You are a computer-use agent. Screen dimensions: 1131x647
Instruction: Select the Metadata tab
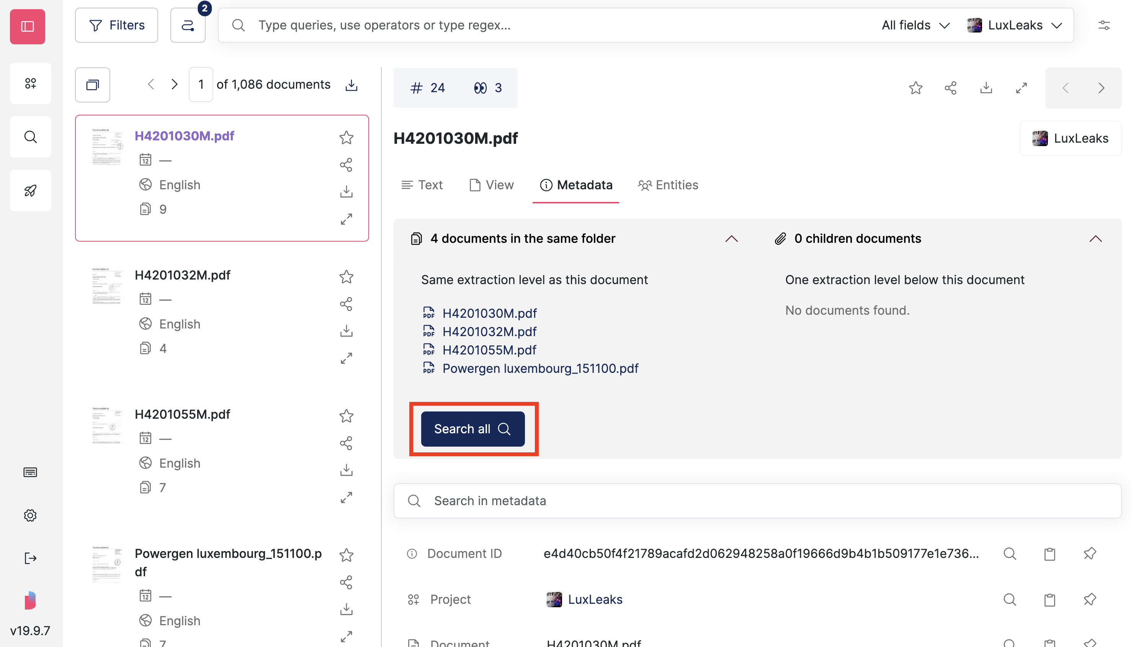click(576, 185)
